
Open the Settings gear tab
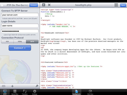[35, 92]
